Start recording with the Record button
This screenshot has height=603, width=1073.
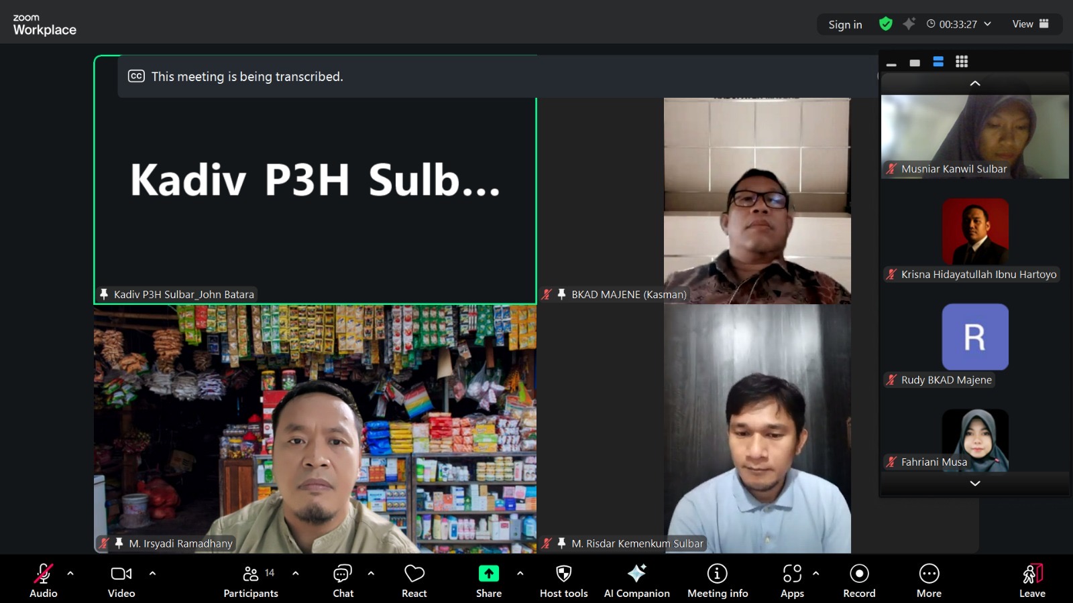[x=859, y=580]
